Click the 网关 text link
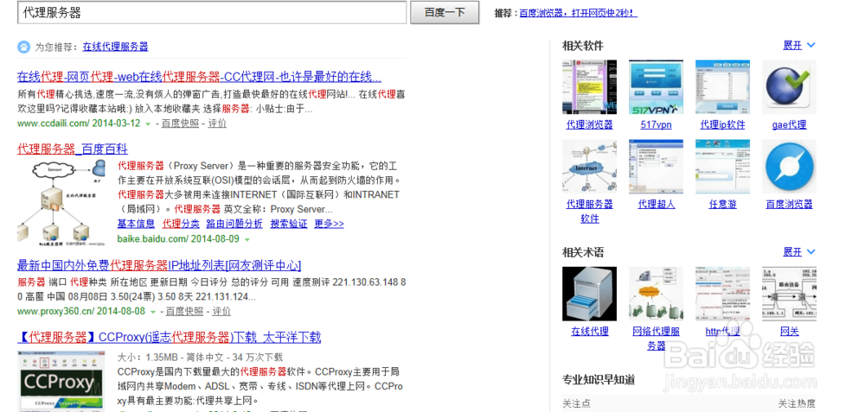 pyautogui.click(x=789, y=332)
